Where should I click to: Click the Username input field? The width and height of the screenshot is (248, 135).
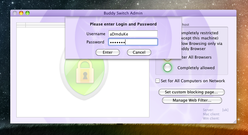[133, 34]
